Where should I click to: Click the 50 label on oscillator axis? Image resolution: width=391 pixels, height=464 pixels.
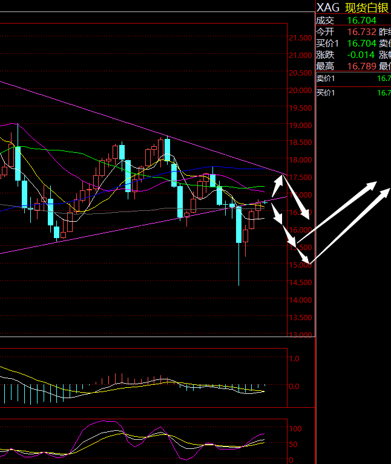[x=293, y=445]
